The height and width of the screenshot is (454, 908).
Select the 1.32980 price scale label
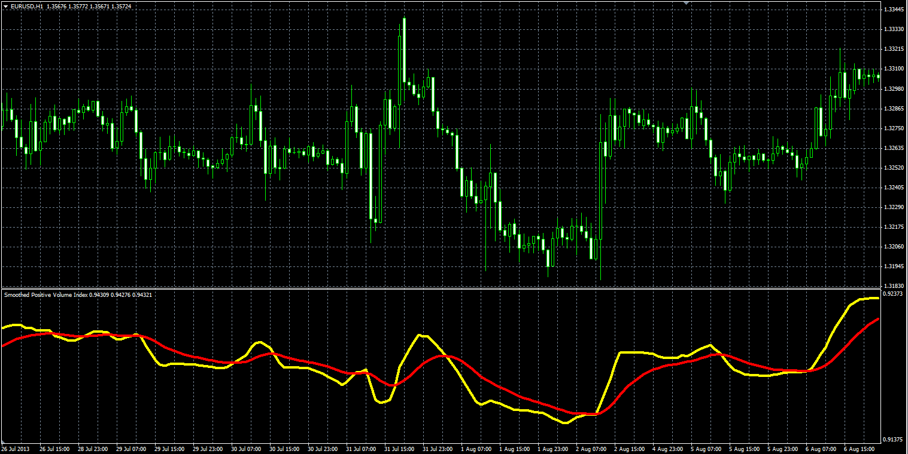point(894,89)
